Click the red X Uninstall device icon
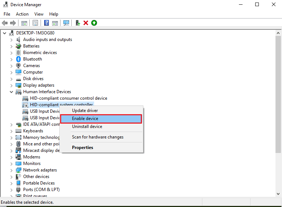Viewport: 282px width, 207px height. 86,23
